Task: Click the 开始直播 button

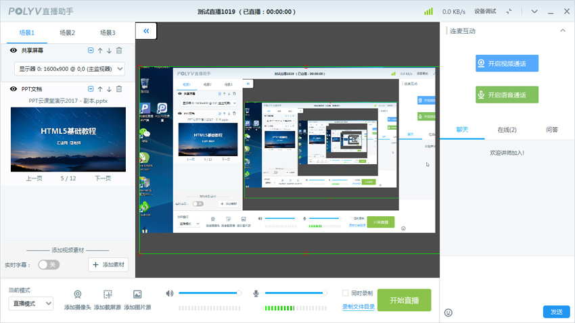Action: (x=404, y=300)
